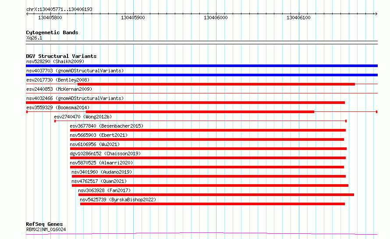Click the thin esv2740470 Wong2012b line
390x239 pixels.
click(x=200, y=121)
